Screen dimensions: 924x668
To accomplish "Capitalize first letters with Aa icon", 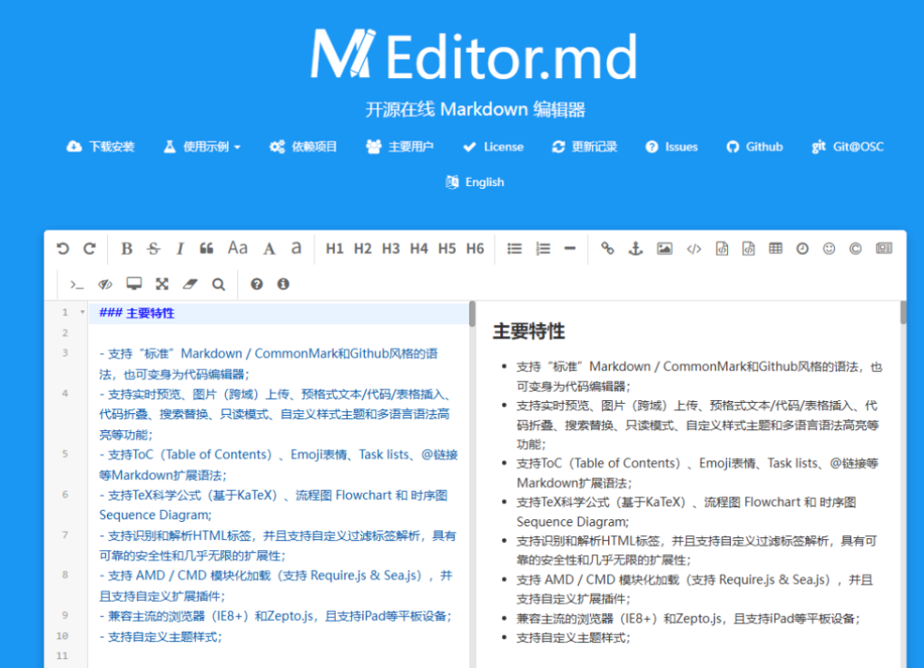I will pos(238,248).
